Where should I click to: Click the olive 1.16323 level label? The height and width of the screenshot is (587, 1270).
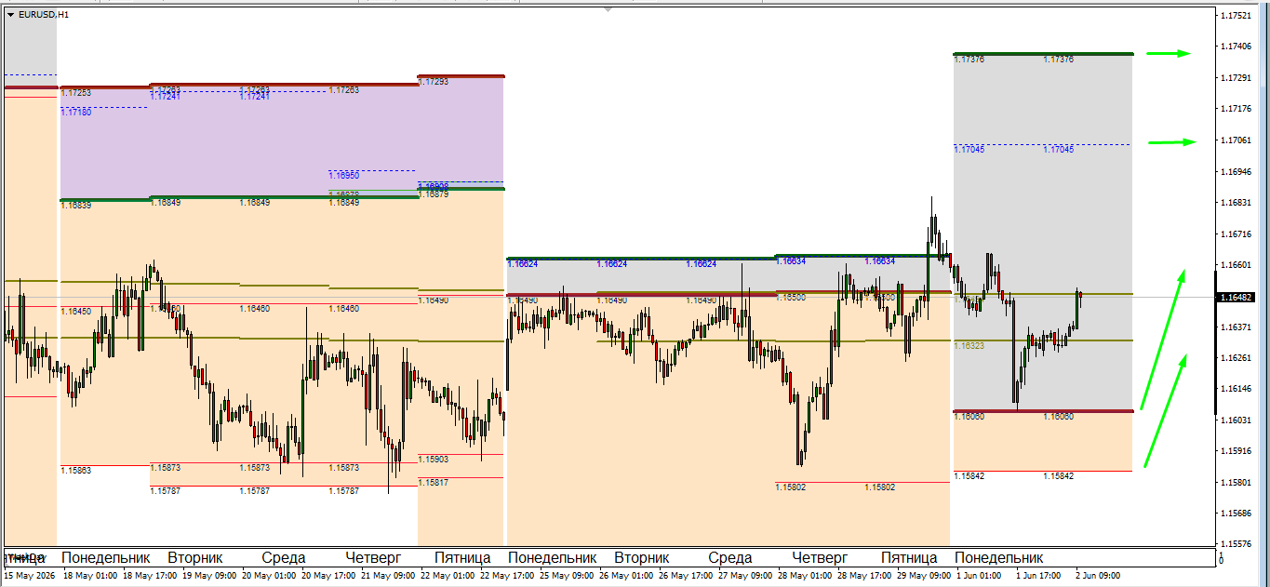point(969,345)
